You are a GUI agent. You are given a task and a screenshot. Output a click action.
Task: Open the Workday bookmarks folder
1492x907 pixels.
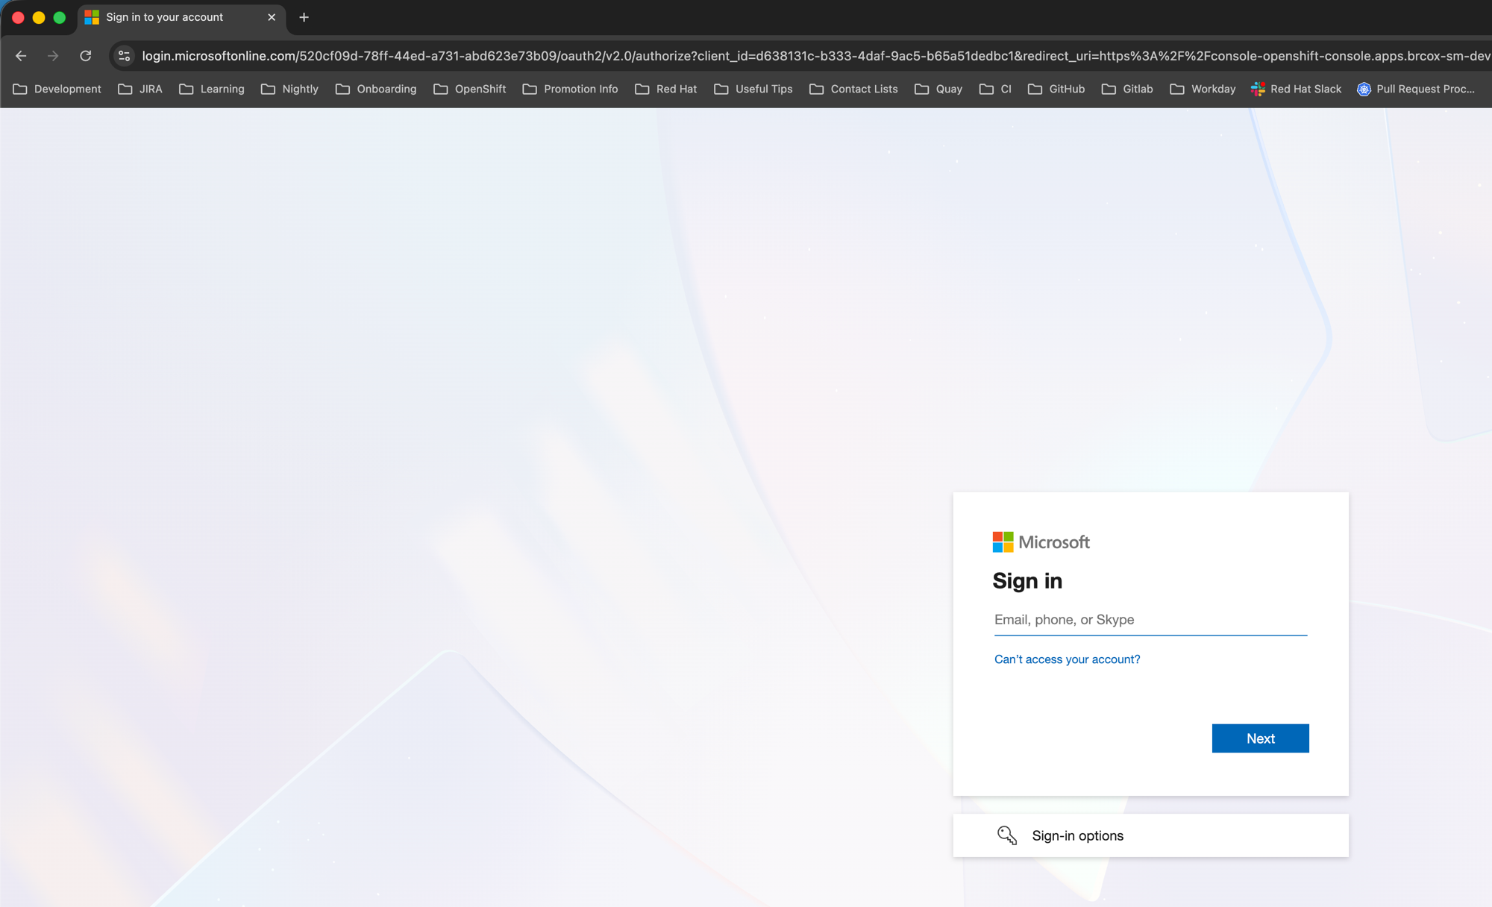1203,89
